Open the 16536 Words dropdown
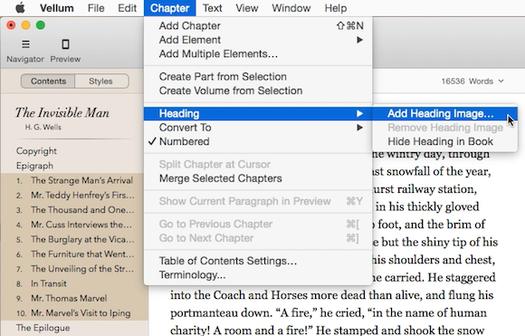 (x=472, y=82)
